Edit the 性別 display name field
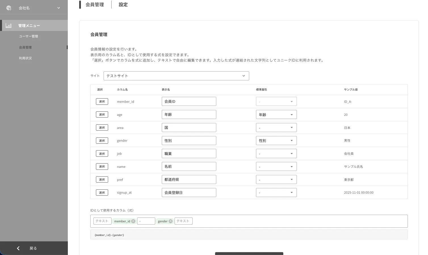 [189, 141]
